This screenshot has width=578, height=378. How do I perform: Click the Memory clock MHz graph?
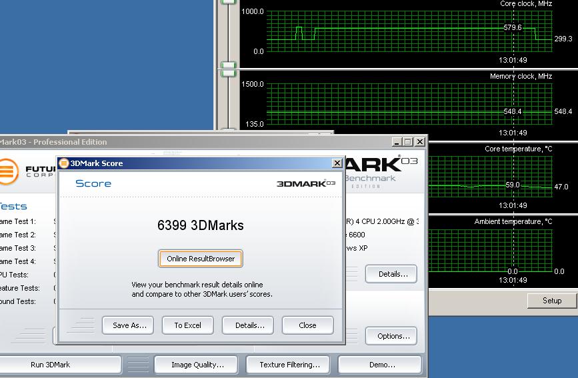pos(409,104)
